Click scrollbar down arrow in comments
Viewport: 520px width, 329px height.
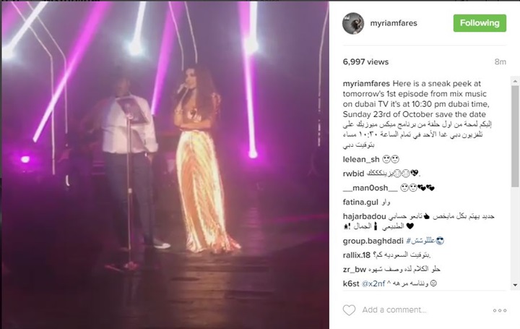[x=515, y=285]
